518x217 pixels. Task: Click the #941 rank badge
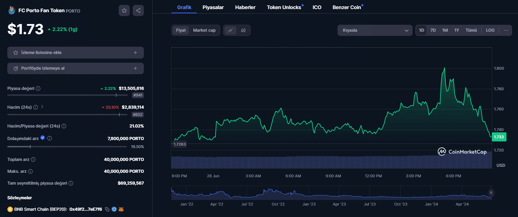138,95
